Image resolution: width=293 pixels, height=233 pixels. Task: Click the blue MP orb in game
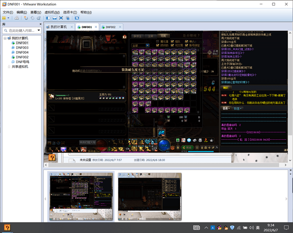164,145
